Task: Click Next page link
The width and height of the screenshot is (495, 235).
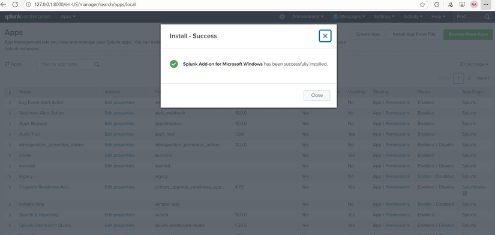Action: [x=484, y=78]
